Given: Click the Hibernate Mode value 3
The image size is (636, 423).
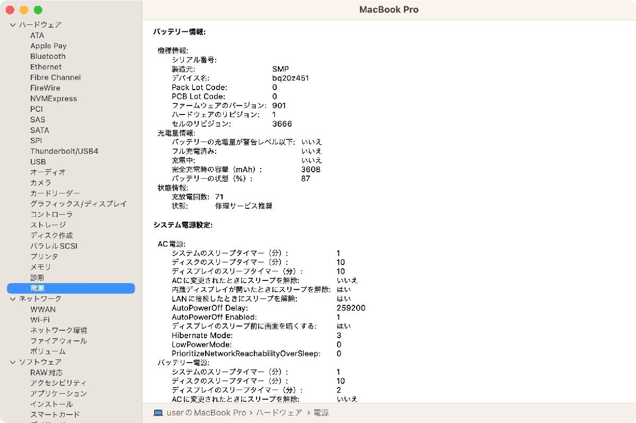Looking at the screenshot, I should pos(339,336).
